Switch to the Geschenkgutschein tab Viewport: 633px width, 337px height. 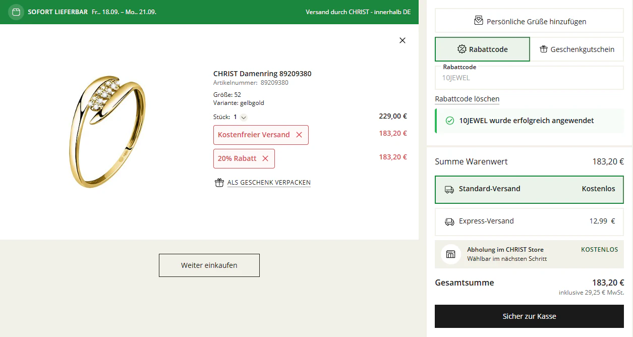pyautogui.click(x=577, y=49)
